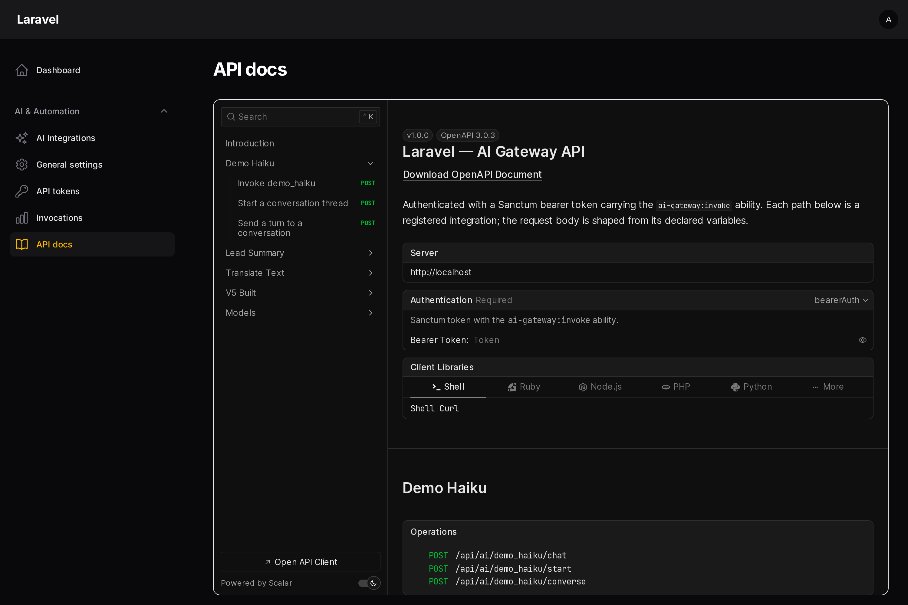This screenshot has height=605, width=908.
Task: Click the Laravel logo text
Action: click(38, 19)
